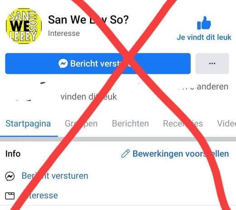The height and width of the screenshot is (210, 236).
Task: Open the Video's tab at right edge
Action: coord(227,124)
